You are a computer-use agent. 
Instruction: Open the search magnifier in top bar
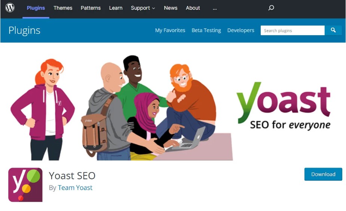coord(271,8)
